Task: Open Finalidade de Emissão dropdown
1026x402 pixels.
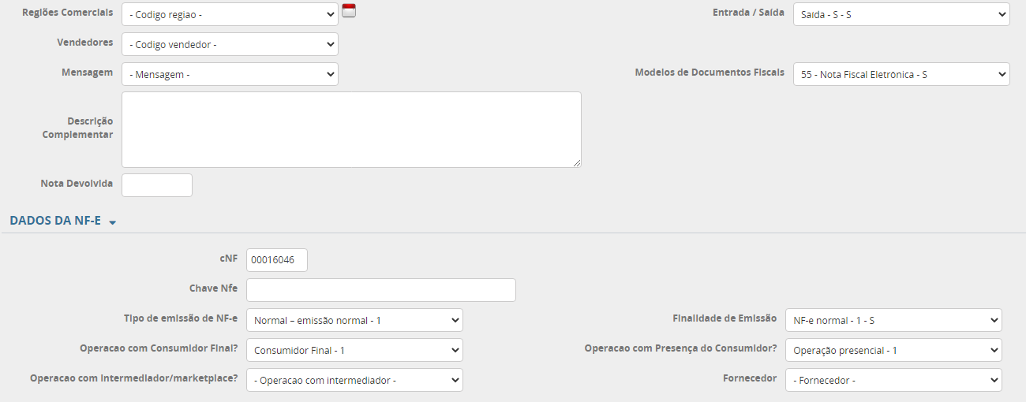Action: [893, 320]
